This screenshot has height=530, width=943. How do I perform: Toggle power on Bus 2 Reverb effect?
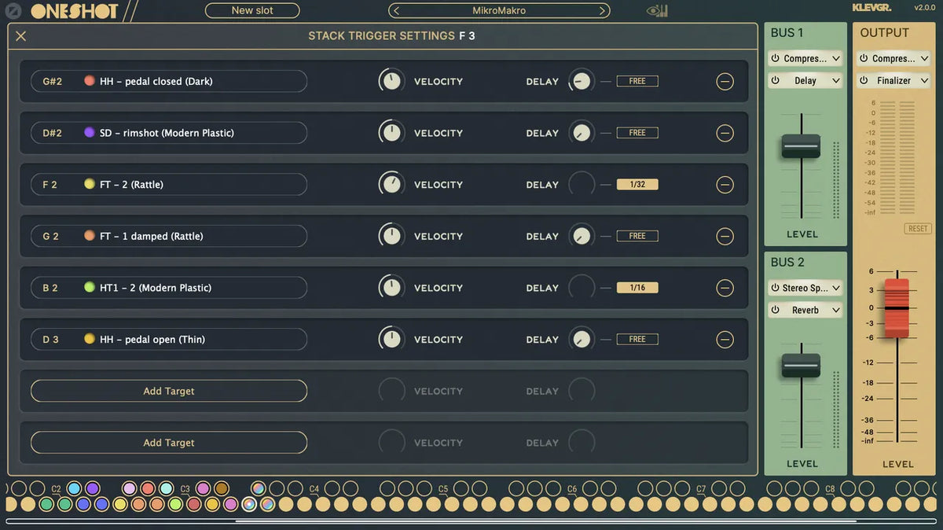(x=776, y=311)
